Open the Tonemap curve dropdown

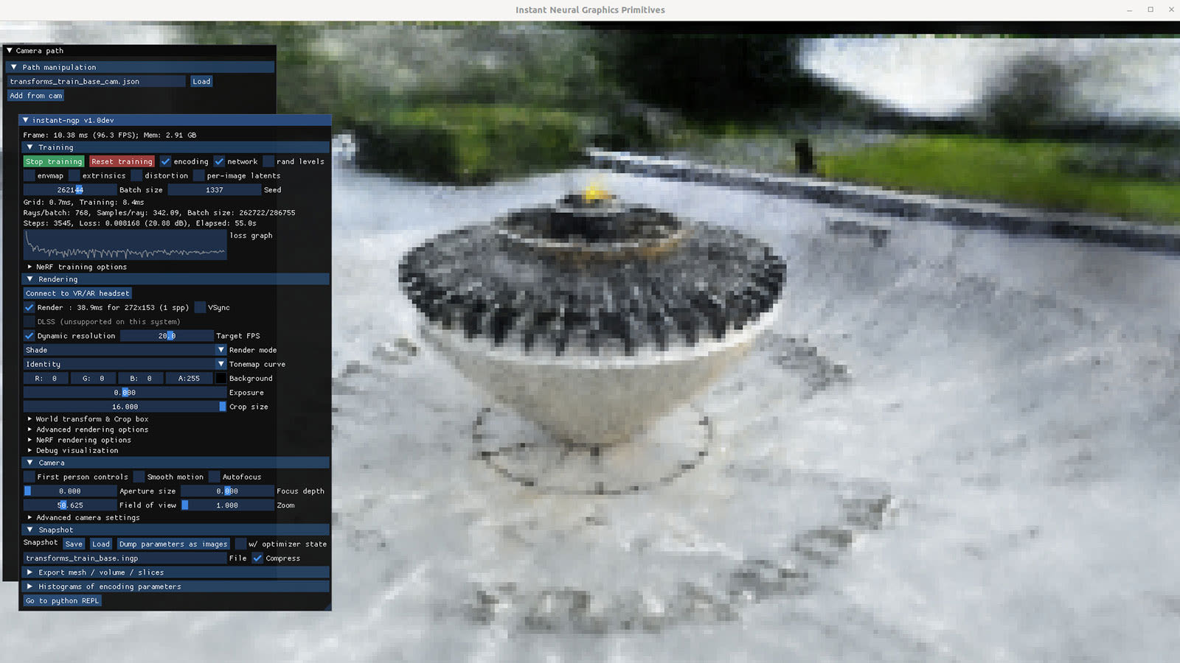(221, 364)
